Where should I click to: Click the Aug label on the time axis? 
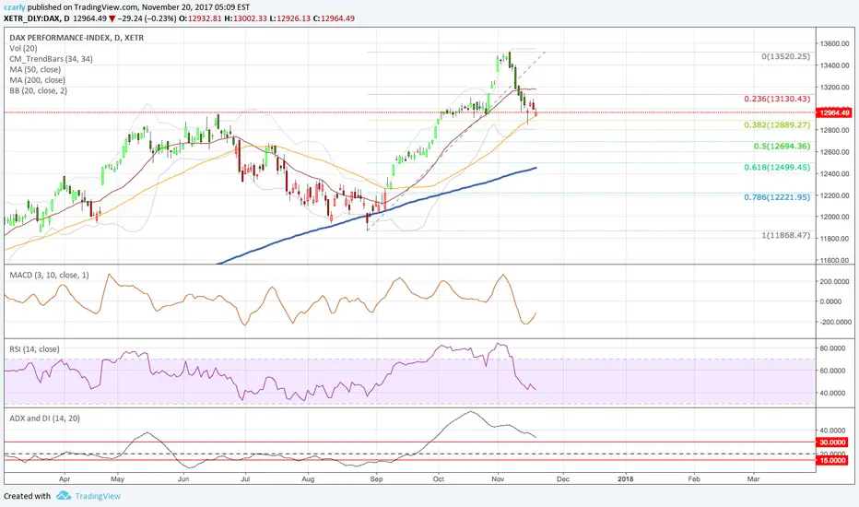tap(308, 479)
